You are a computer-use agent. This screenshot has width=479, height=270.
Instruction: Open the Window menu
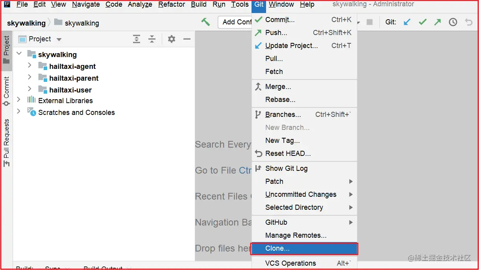281,5
